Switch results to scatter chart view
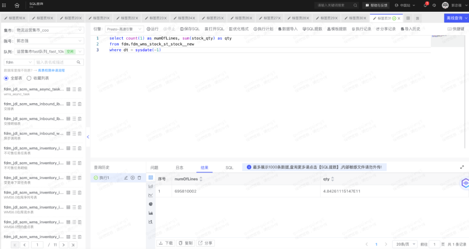469x249 pixels. [151, 222]
